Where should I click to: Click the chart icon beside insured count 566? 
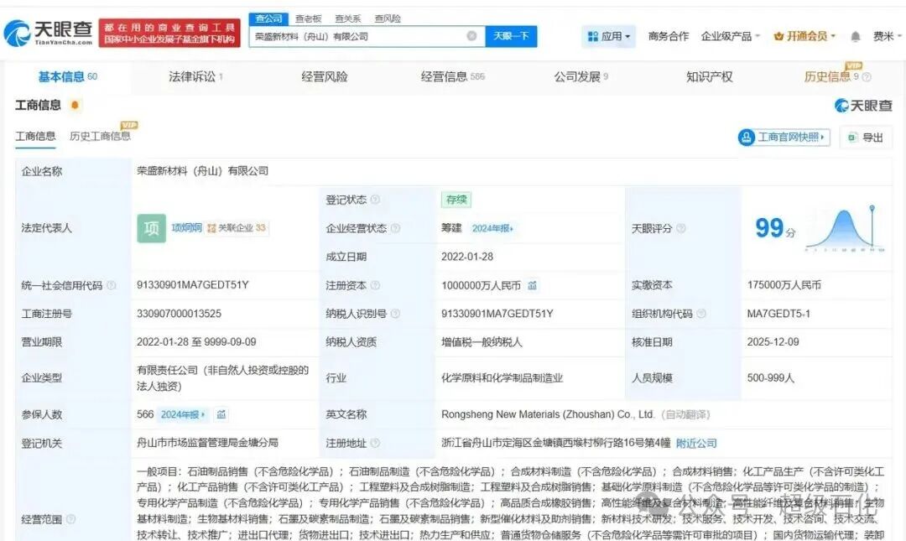(221, 414)
